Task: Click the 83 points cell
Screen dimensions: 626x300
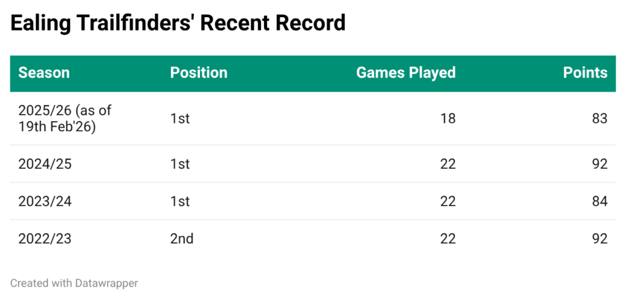Action: coord(599,118)
